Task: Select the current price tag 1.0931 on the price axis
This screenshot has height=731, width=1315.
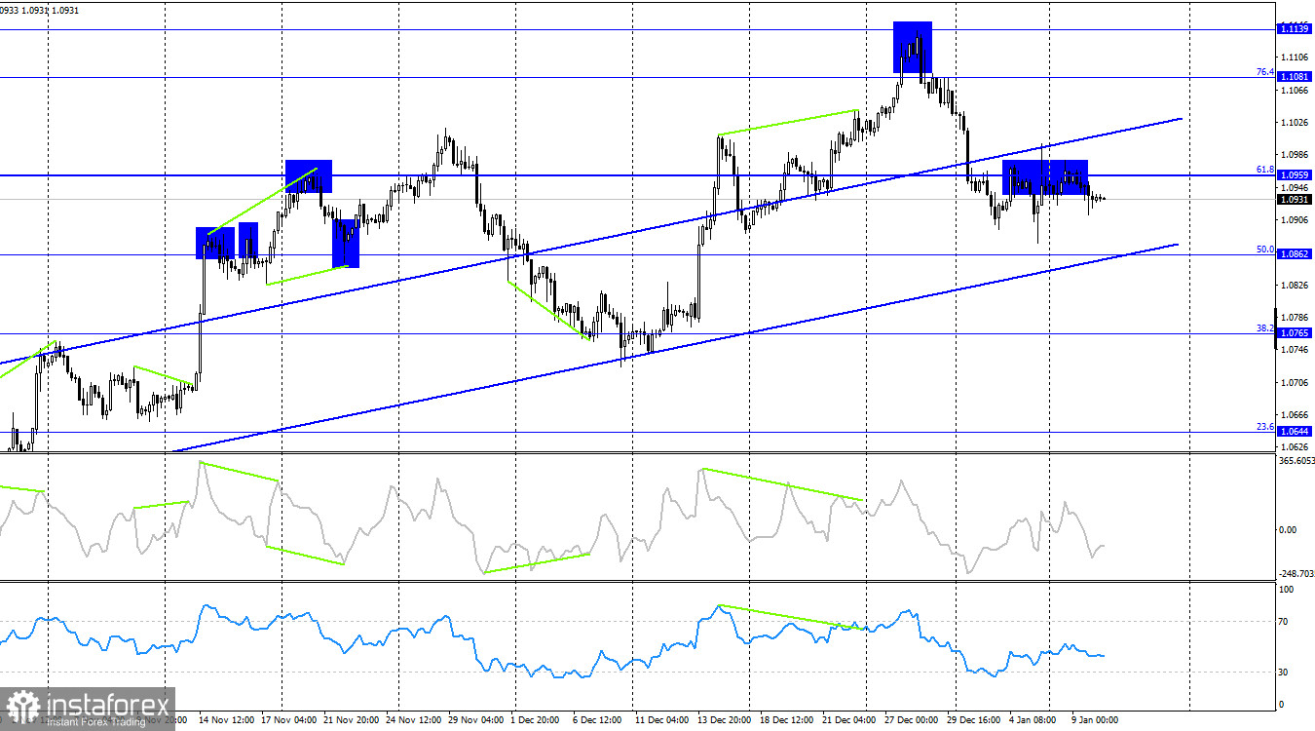Action: (1295, 199)
